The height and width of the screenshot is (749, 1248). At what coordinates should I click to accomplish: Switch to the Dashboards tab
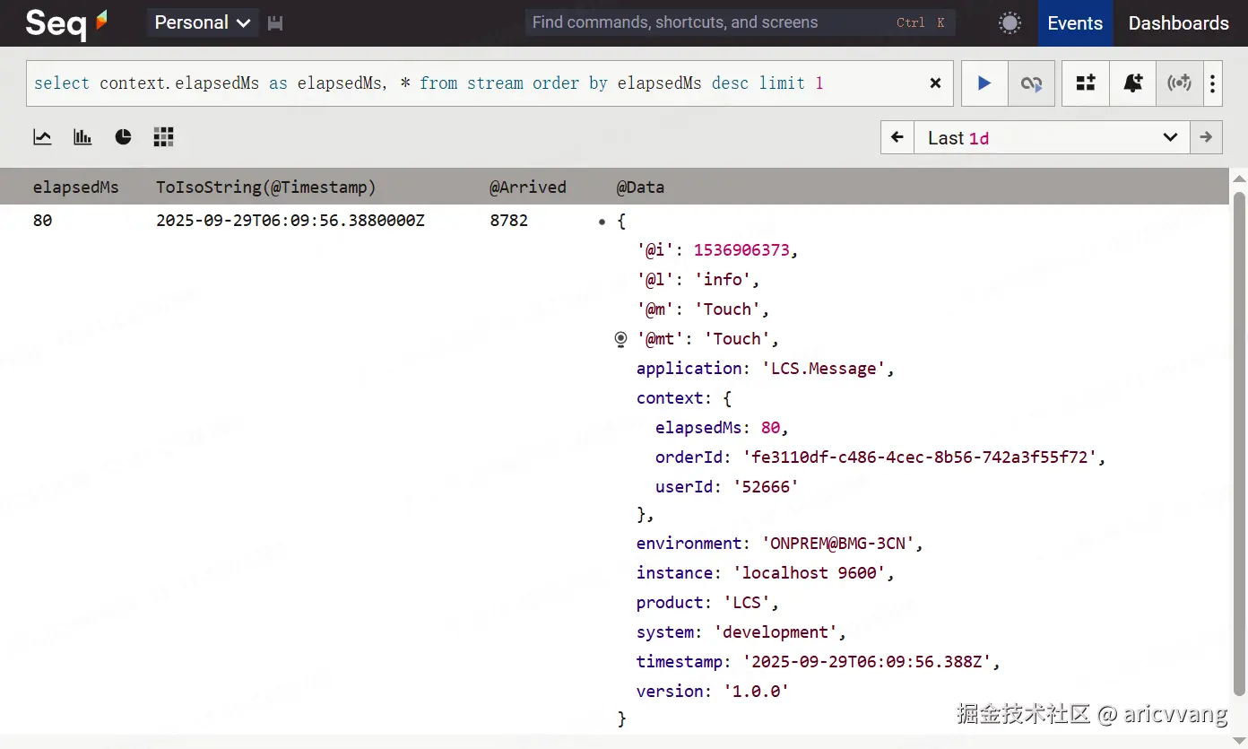pos(1178,23)
